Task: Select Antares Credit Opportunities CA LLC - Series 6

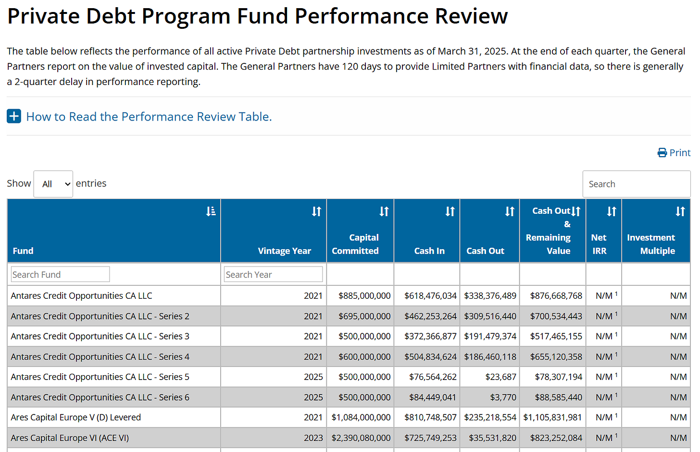Action: tap(100, 397)
